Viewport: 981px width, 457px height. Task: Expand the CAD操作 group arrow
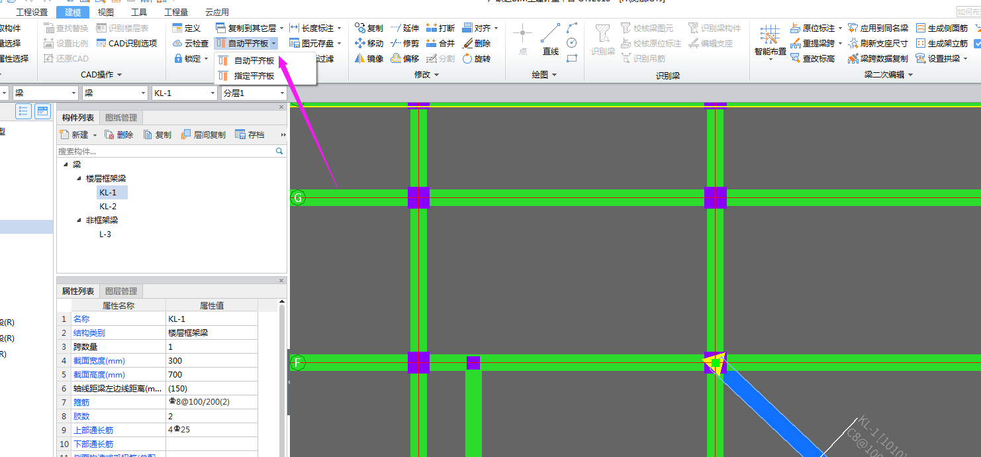[x=119, y=75]
